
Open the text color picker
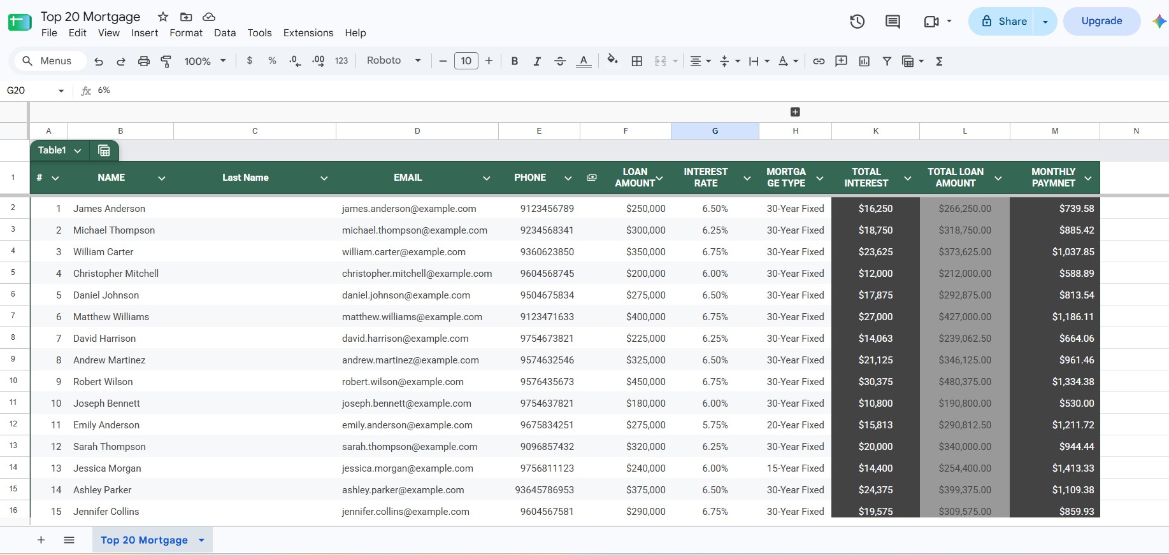584,61
